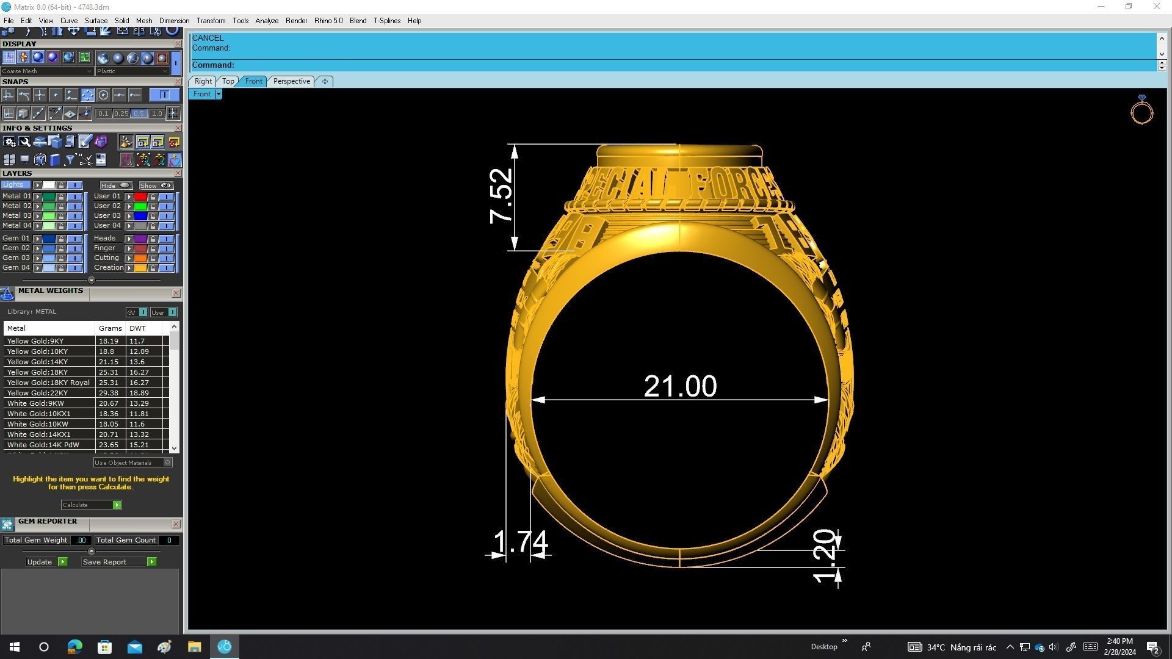1172x659 pixels.
Task: Select the blue shaded sphere display mode
Action: tap(38, 57)
